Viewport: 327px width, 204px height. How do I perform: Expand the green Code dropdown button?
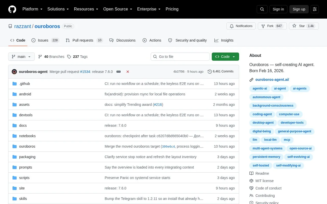coord(225,57)
